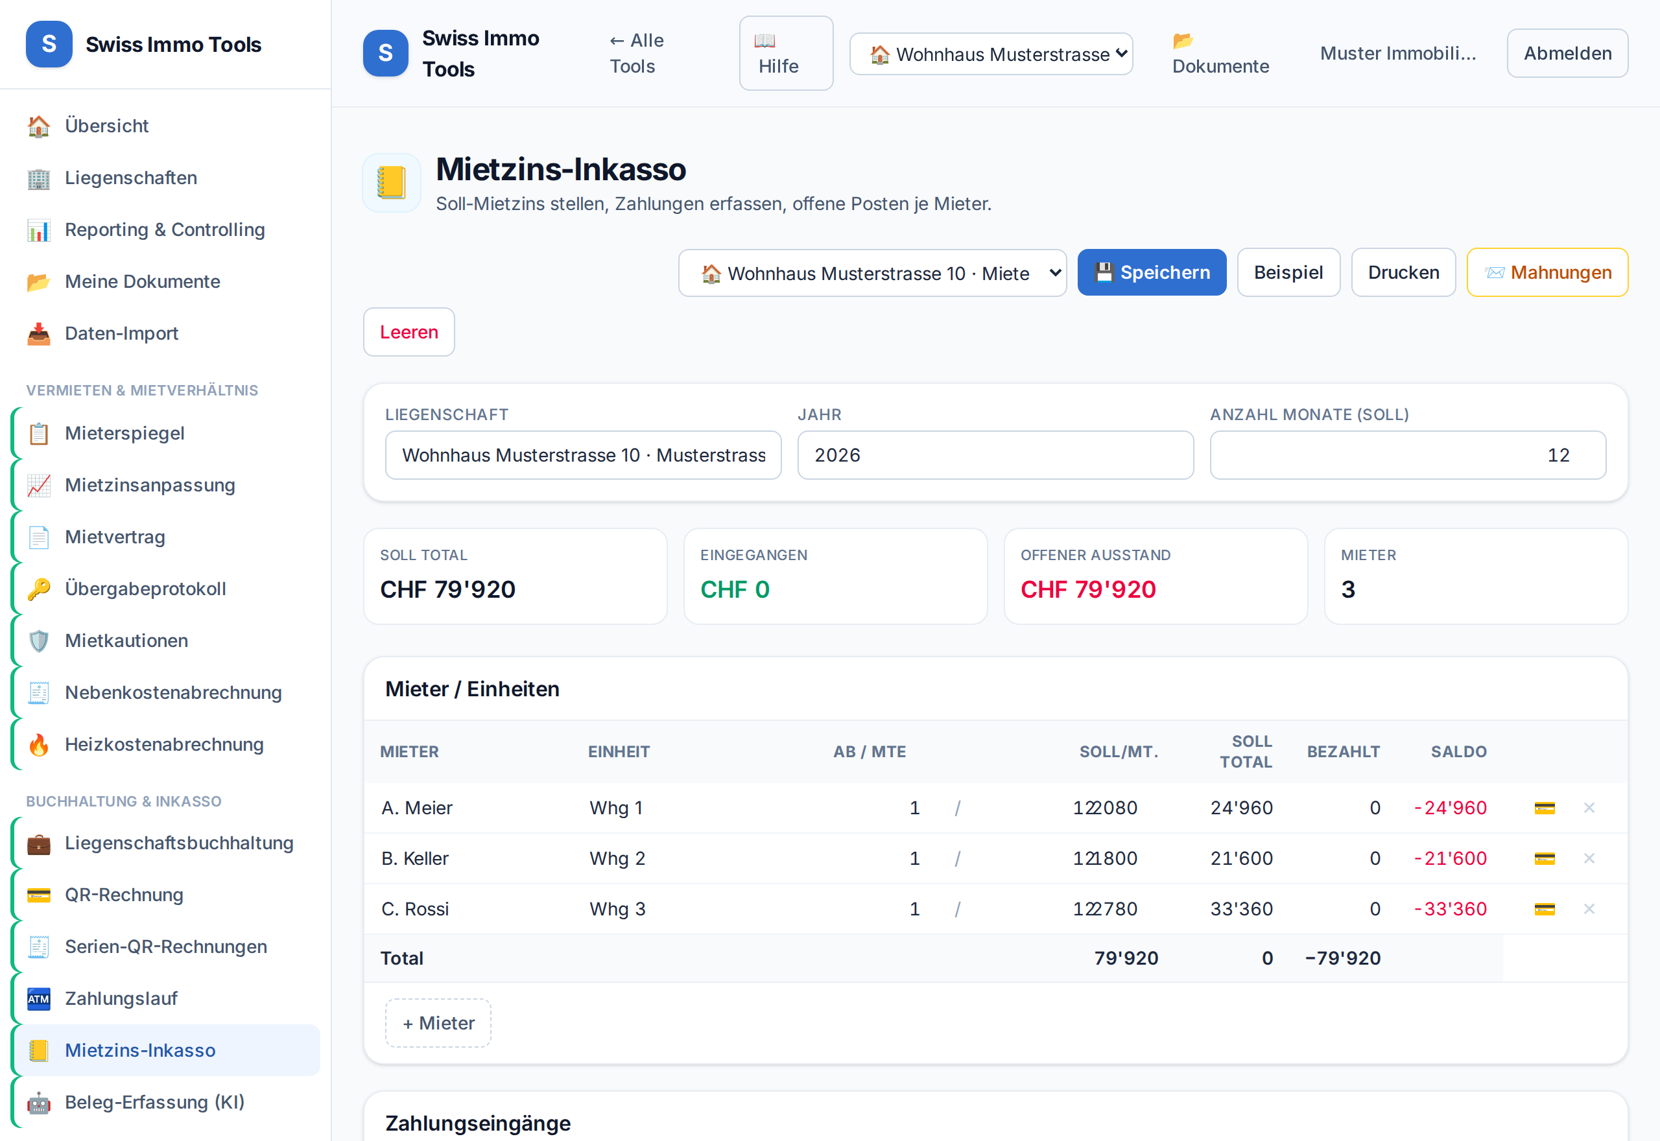The height and width of the screenshot is (1141, 1660).
Task: Load the Beispiel data
Action: [1288, 272]
